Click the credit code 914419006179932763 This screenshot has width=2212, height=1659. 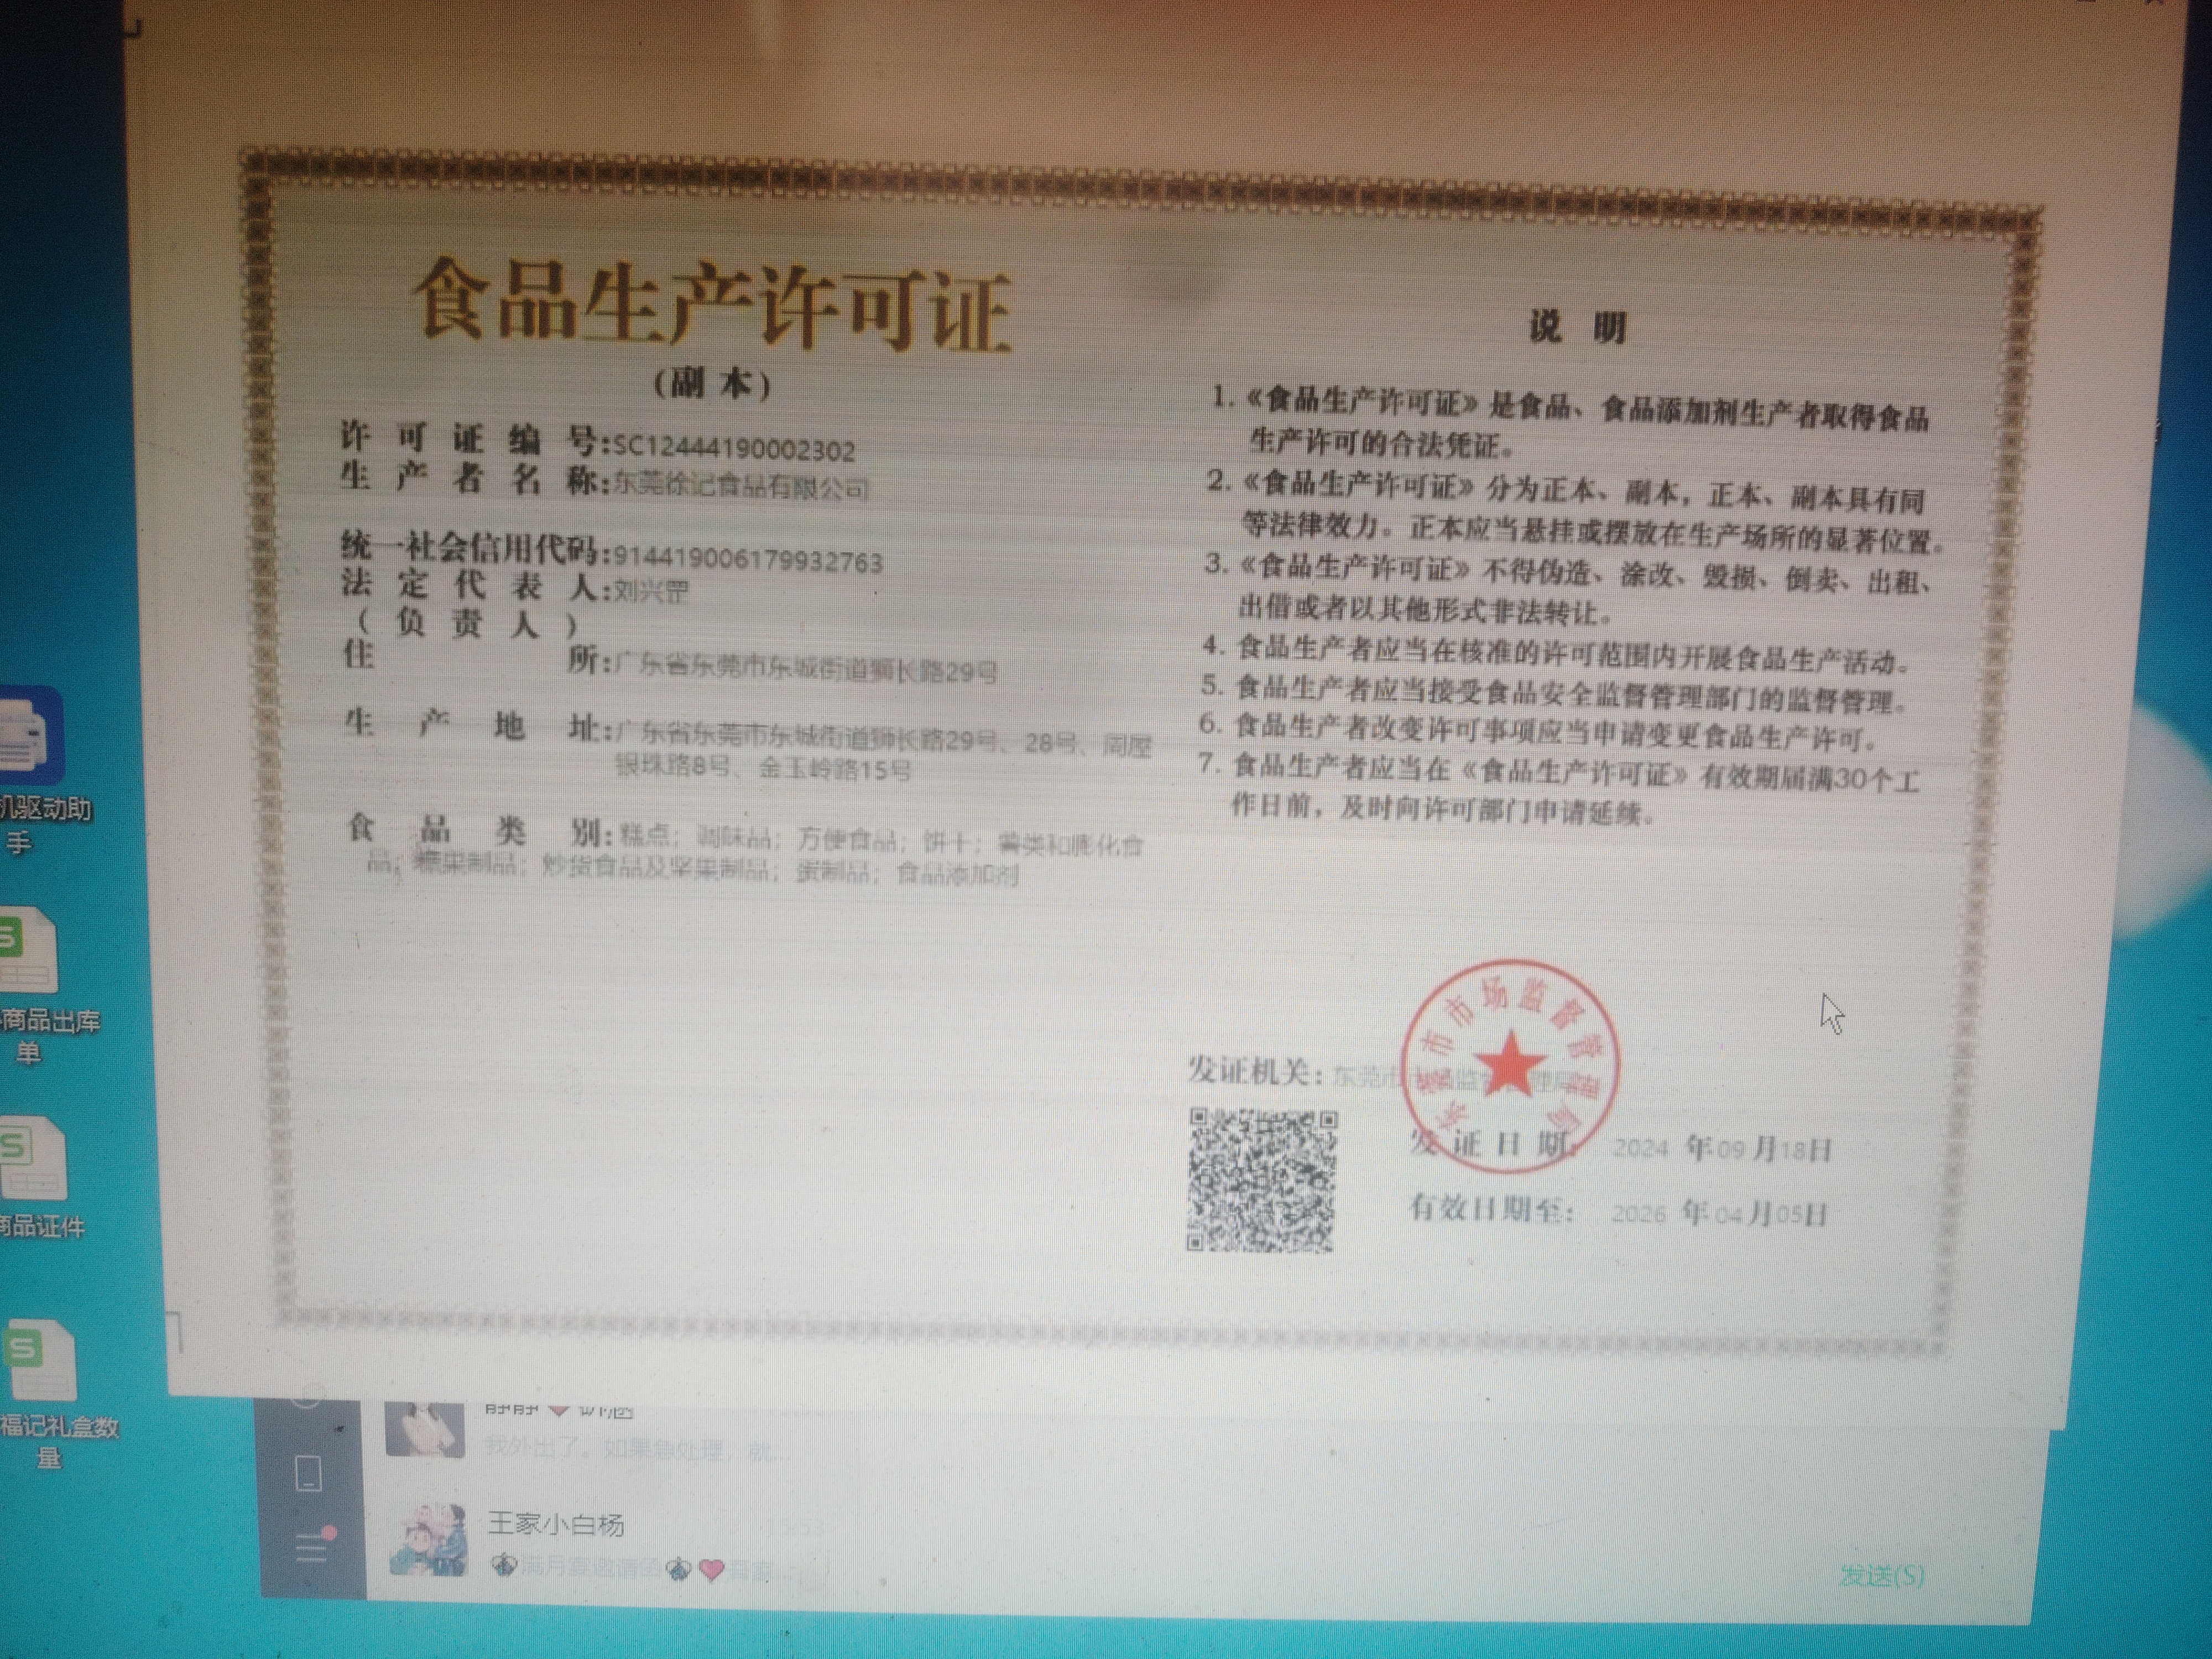point(747,561)
